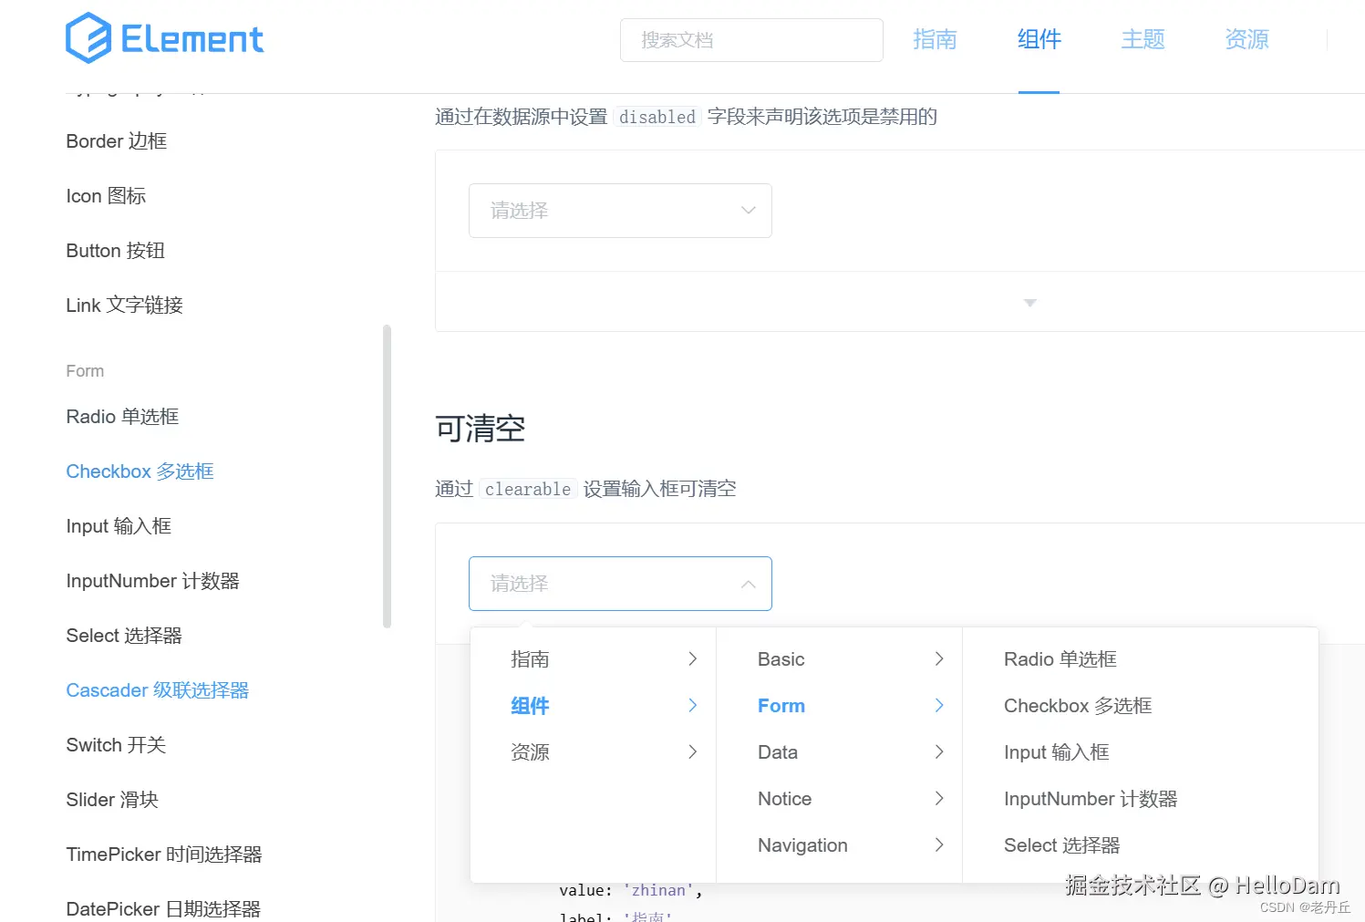The width and height of the screenshot is (1365, 922).
Task: Open the 指南 top navigation tab
Action: pyautogui.click(x=935, y=39)
